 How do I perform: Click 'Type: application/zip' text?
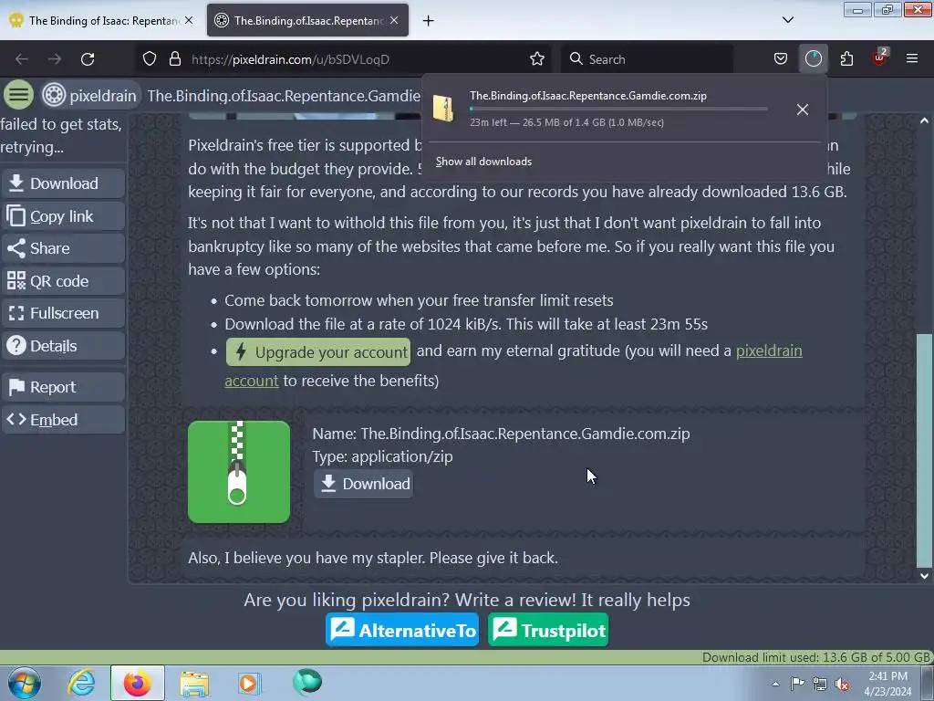[x=382, y=456]
